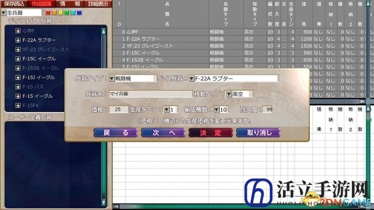The width and height of the screenshot is (374, 210).
Task: Click the aircraft icon beside F-15J改 イーグル
Action: click(x=18, y=68)
